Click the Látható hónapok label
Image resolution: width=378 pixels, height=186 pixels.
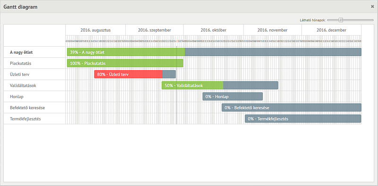(313, 20)
